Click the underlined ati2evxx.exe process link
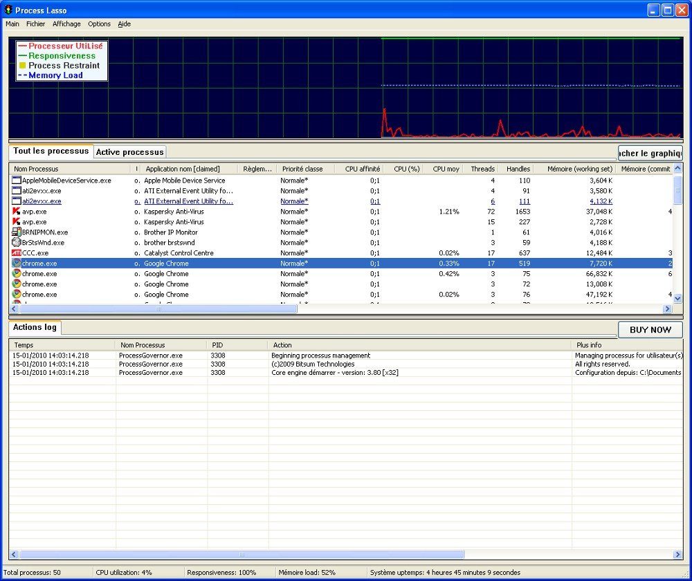The height and width of the screenshot is (581, 692). (42, 201)
